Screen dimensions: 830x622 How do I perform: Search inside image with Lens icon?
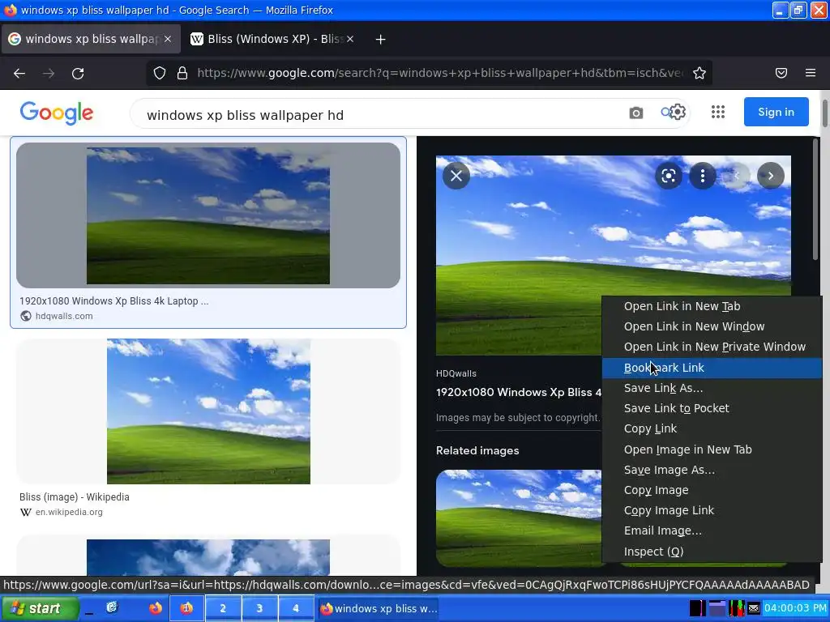coord(669,176)
